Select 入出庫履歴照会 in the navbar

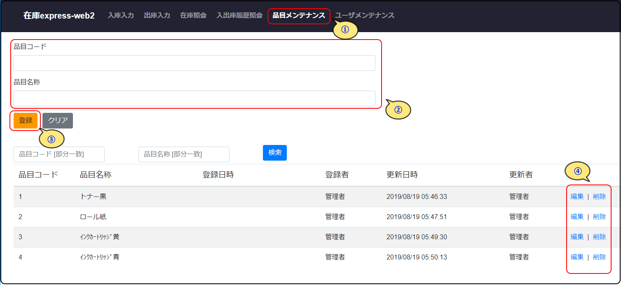pos(239,16)
